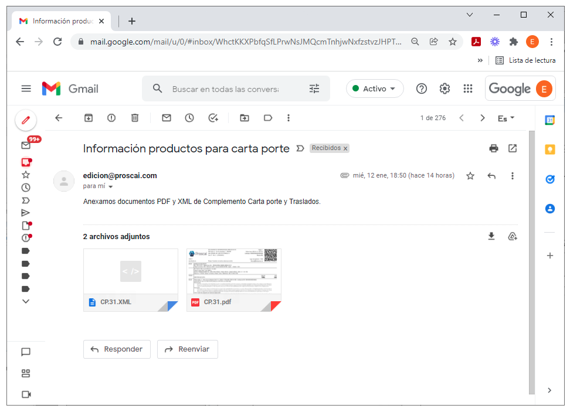Image resolution: width=570 pixels, height=412 pixels.
Task: Add email to Tasks
Action: click(213, 118)
